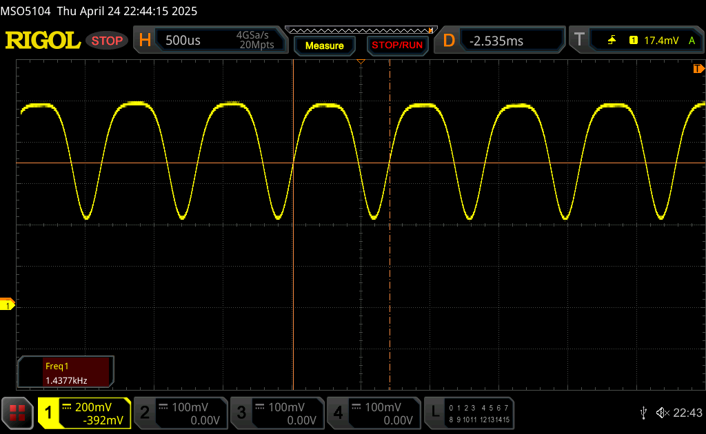
Task: Select the 500us timebase value
Action: point(183,41)
